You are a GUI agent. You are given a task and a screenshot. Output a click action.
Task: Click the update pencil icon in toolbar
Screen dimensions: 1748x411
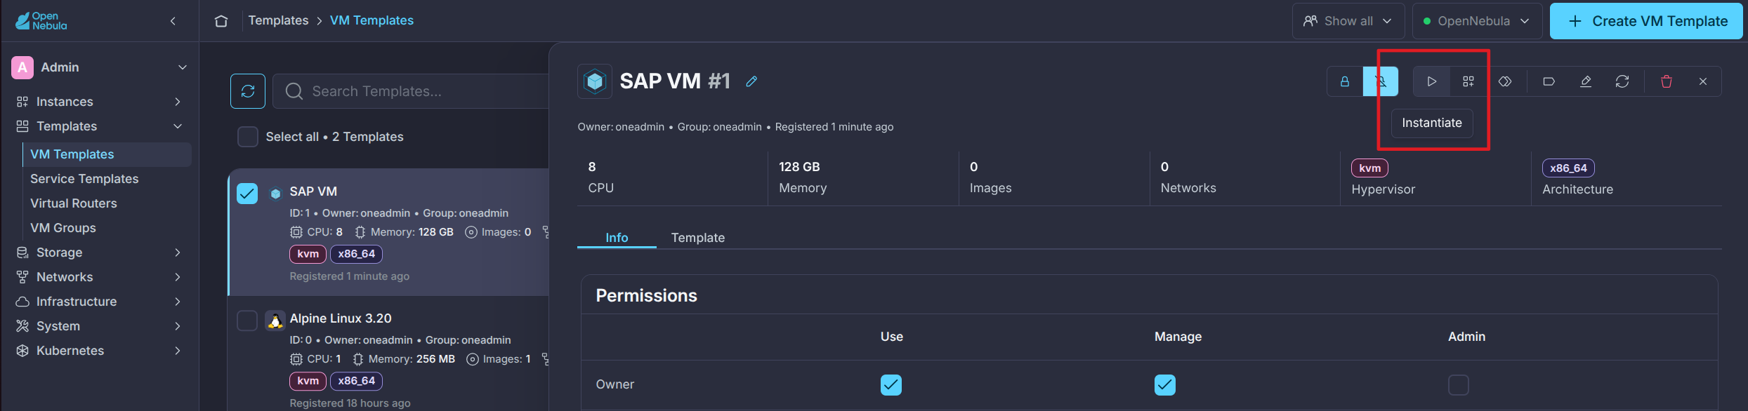point(1586,81)
